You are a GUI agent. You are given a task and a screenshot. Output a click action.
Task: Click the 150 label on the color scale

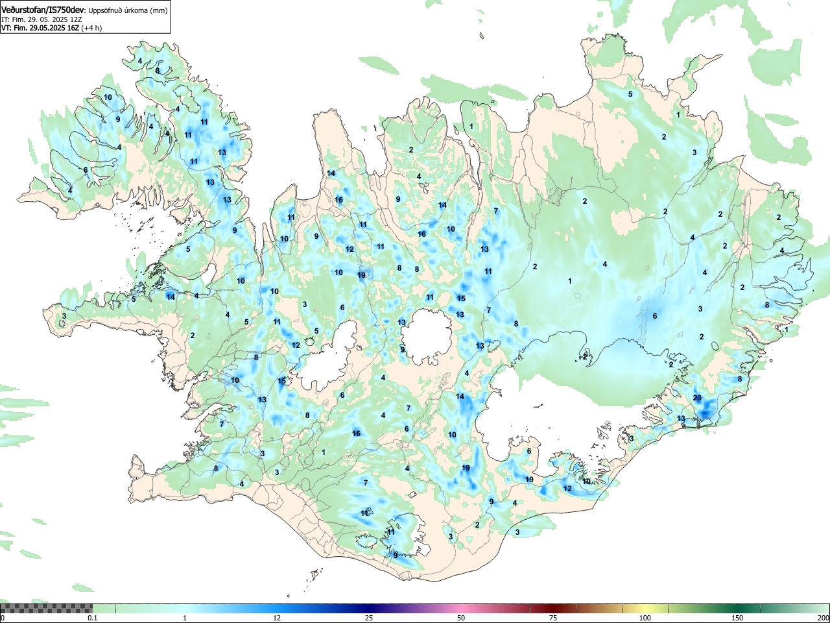[x=737, y=618]
